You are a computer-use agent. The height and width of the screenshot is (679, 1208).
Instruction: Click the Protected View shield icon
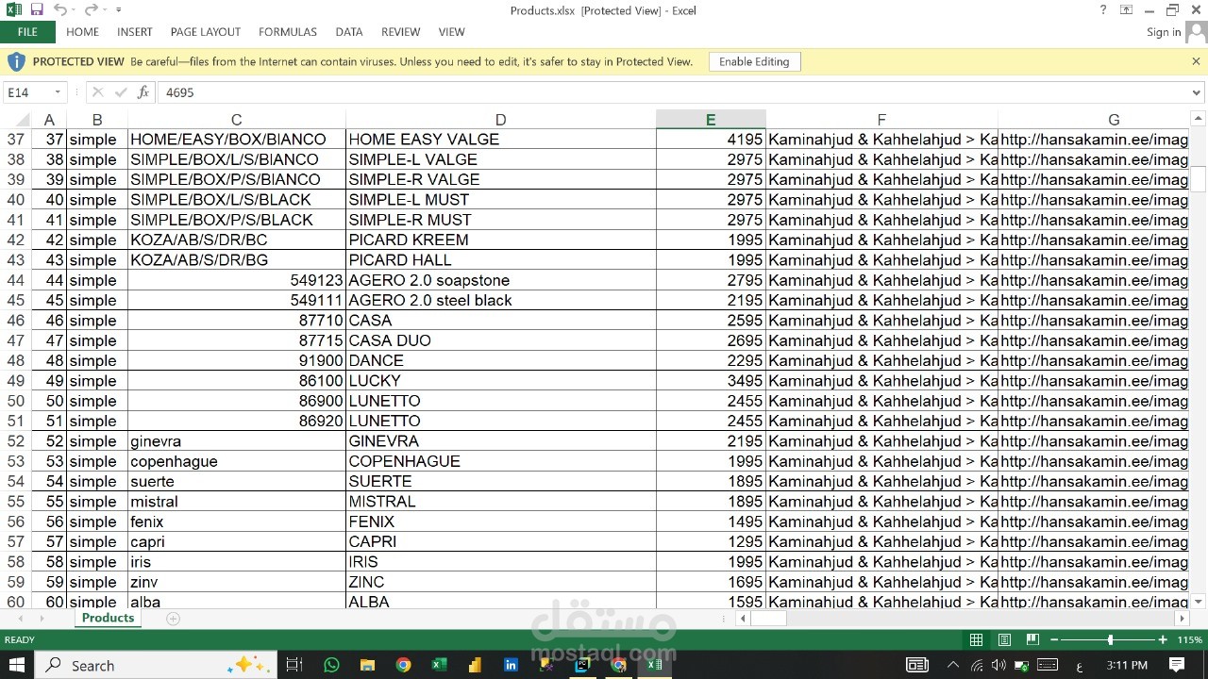pos(16,61)
